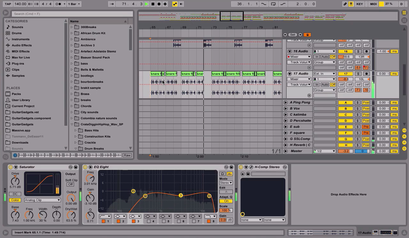Toggle the Automation Arm button
Viewport: 409px width, 238px height.
click(x=175, y=4)
